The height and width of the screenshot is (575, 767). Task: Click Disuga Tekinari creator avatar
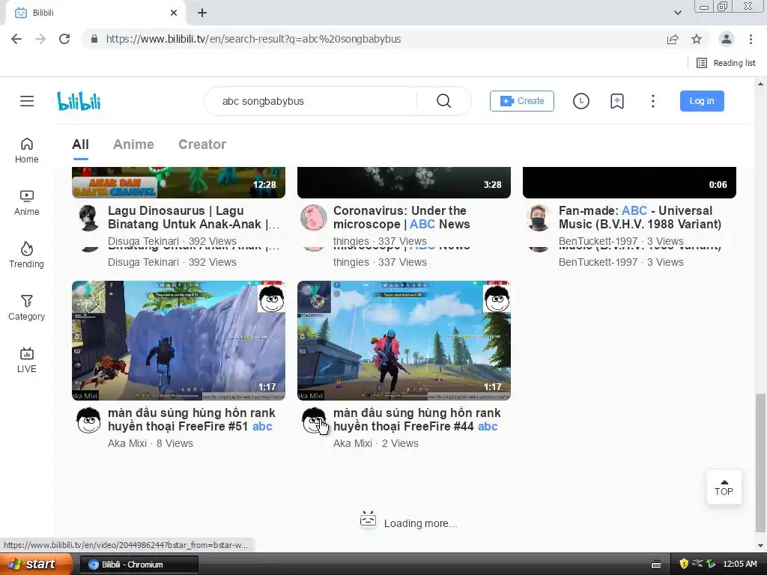(89, 218)
